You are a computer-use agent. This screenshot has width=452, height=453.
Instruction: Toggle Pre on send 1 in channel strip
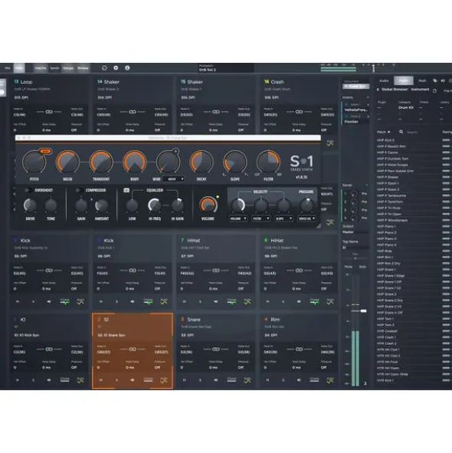(x=364, y=194)
